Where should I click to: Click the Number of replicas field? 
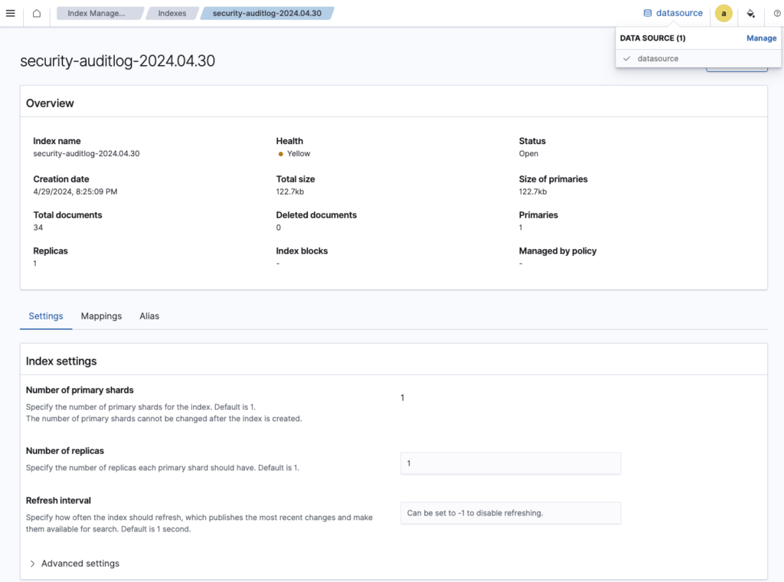coord(510,463)
